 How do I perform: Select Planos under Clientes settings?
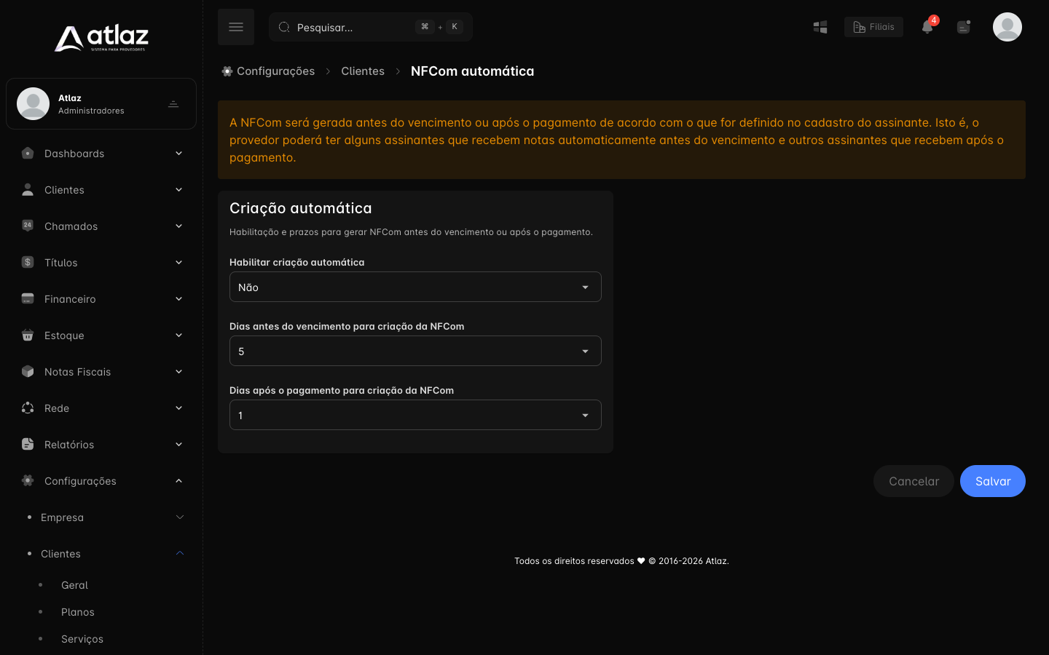point(78,612)
